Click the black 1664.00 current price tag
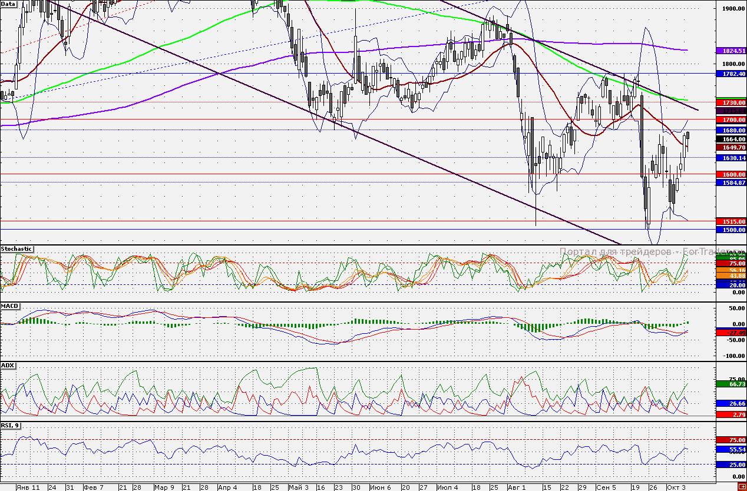 731,139
